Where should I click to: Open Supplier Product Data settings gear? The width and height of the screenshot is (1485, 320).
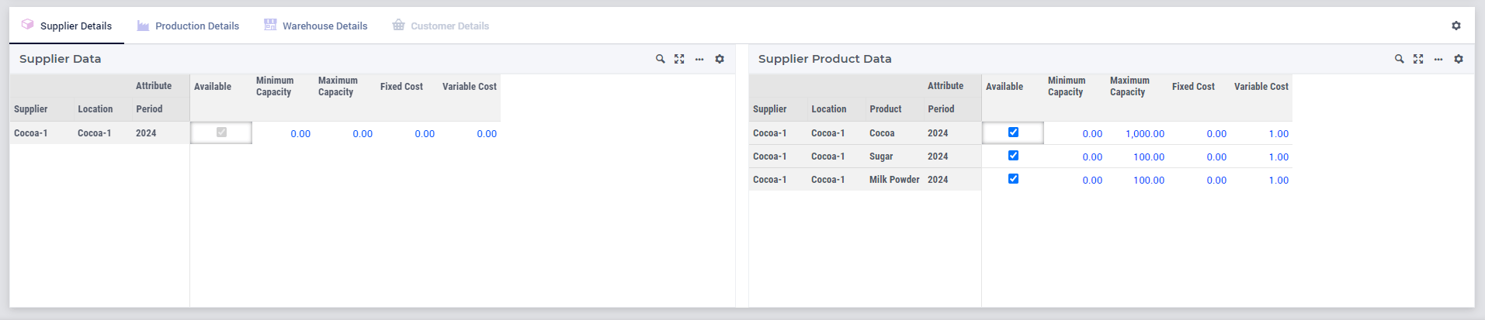(x=1459, y=59)
